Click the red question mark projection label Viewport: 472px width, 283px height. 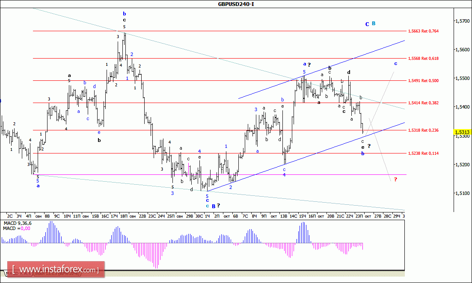coord(395,180)
